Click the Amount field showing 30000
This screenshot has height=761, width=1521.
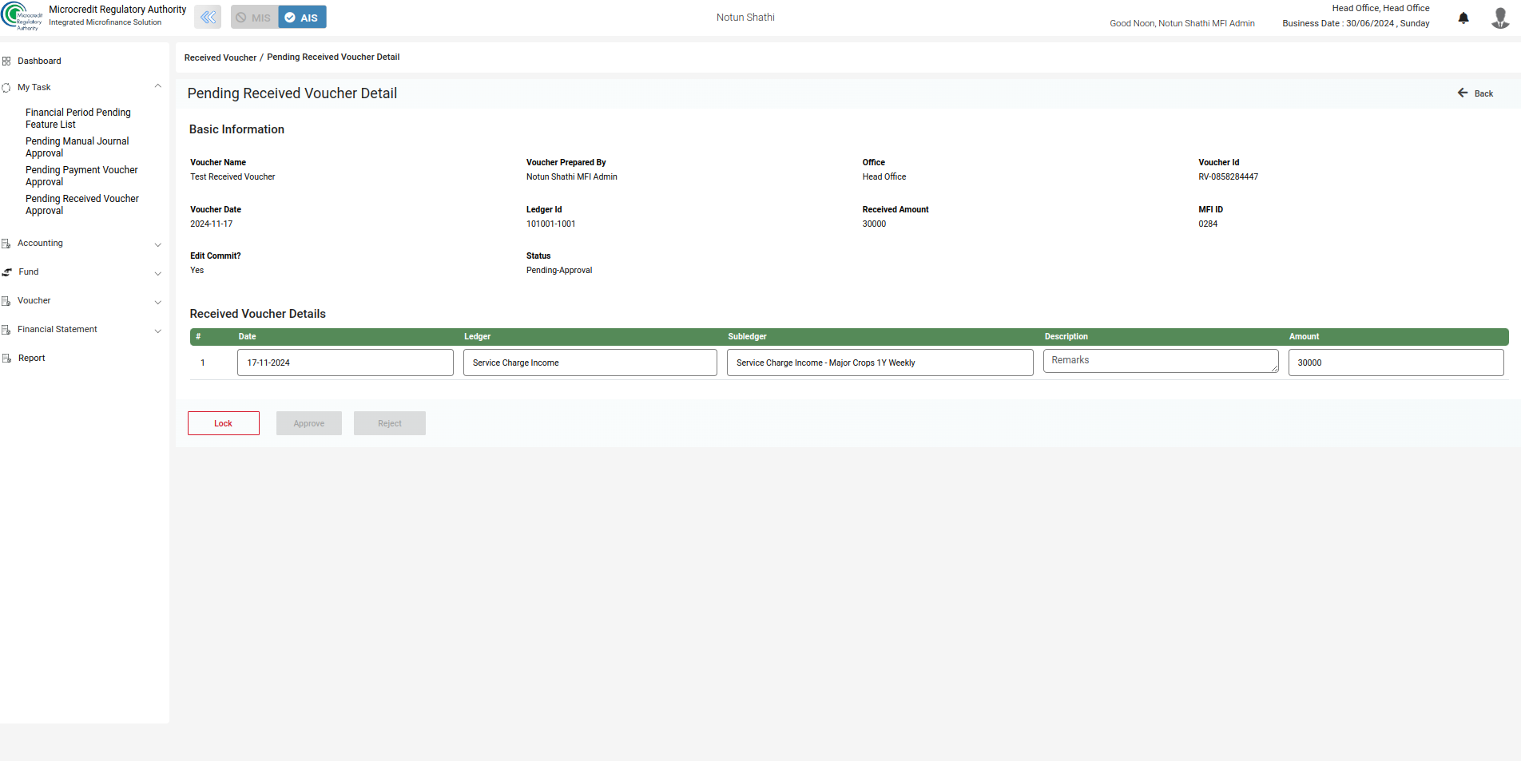click(x=1395, y=363)
